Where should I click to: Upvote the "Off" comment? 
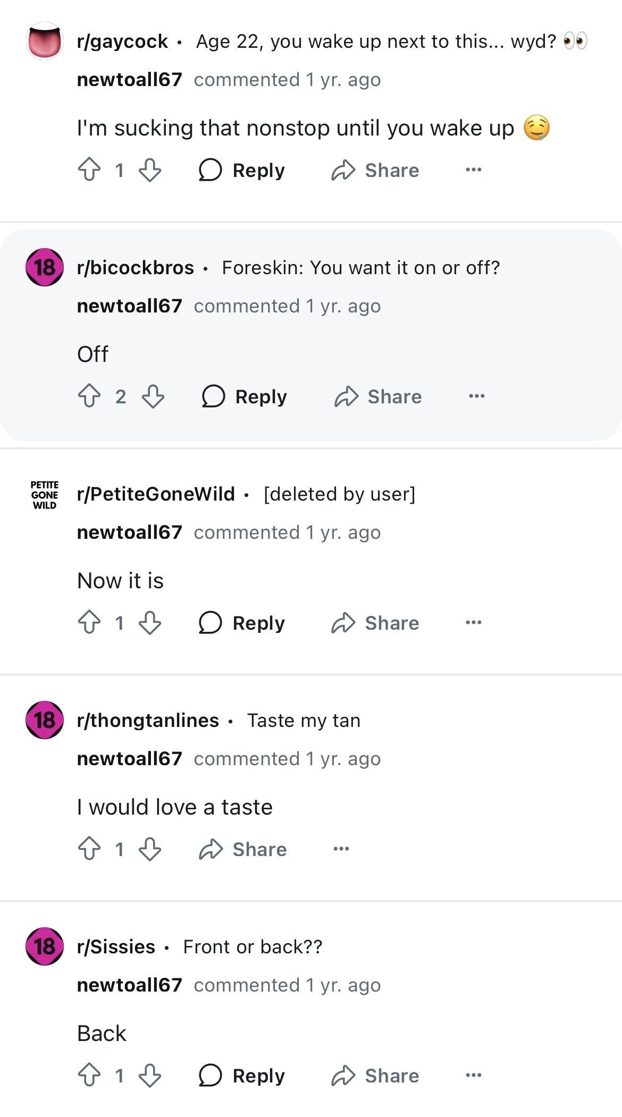click(89, 396)
